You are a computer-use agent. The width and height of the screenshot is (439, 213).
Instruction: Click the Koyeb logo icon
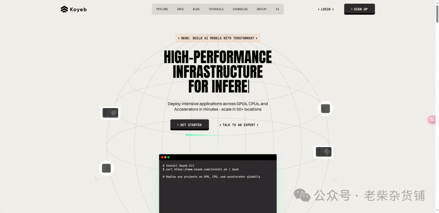tap(64, 9)
